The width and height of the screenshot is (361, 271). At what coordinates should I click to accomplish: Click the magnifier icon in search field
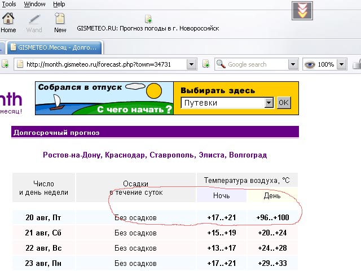tap(221, 64)
